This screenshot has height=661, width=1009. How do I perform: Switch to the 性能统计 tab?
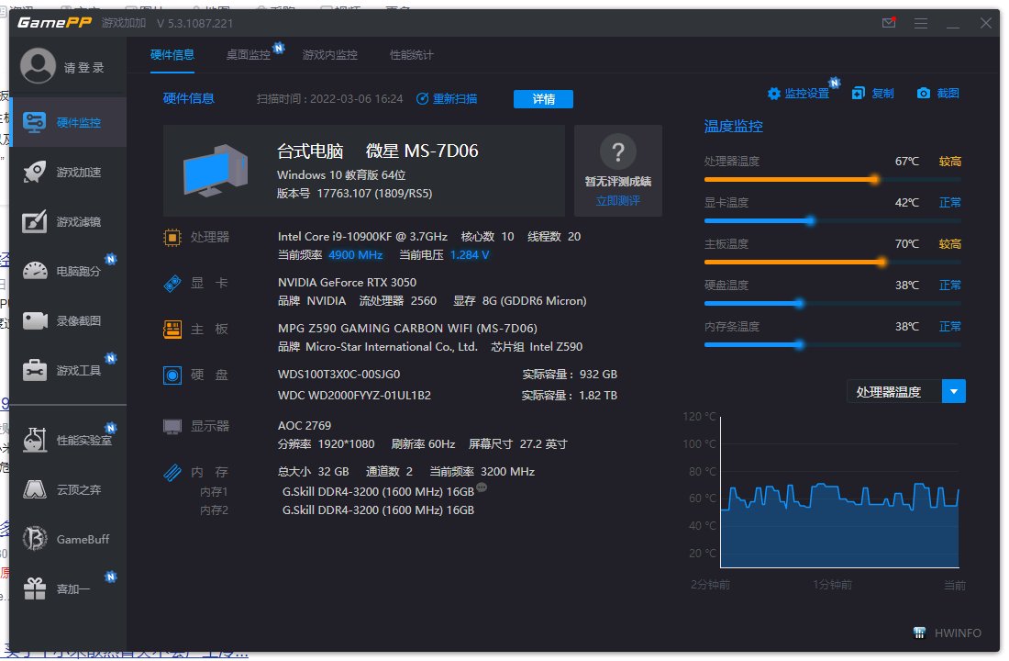(412, 55)
